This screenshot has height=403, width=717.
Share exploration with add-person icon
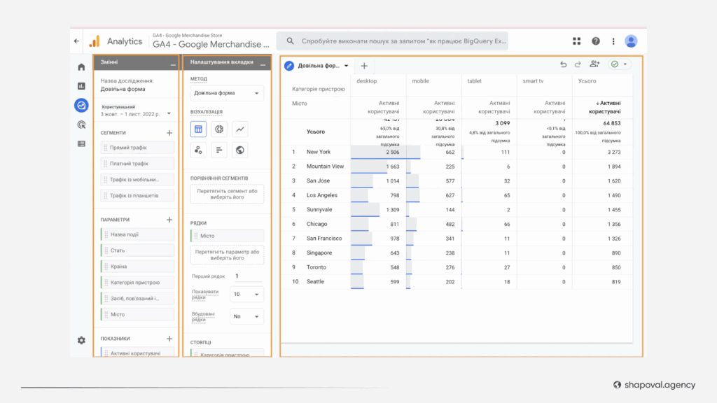pos(594,64)
